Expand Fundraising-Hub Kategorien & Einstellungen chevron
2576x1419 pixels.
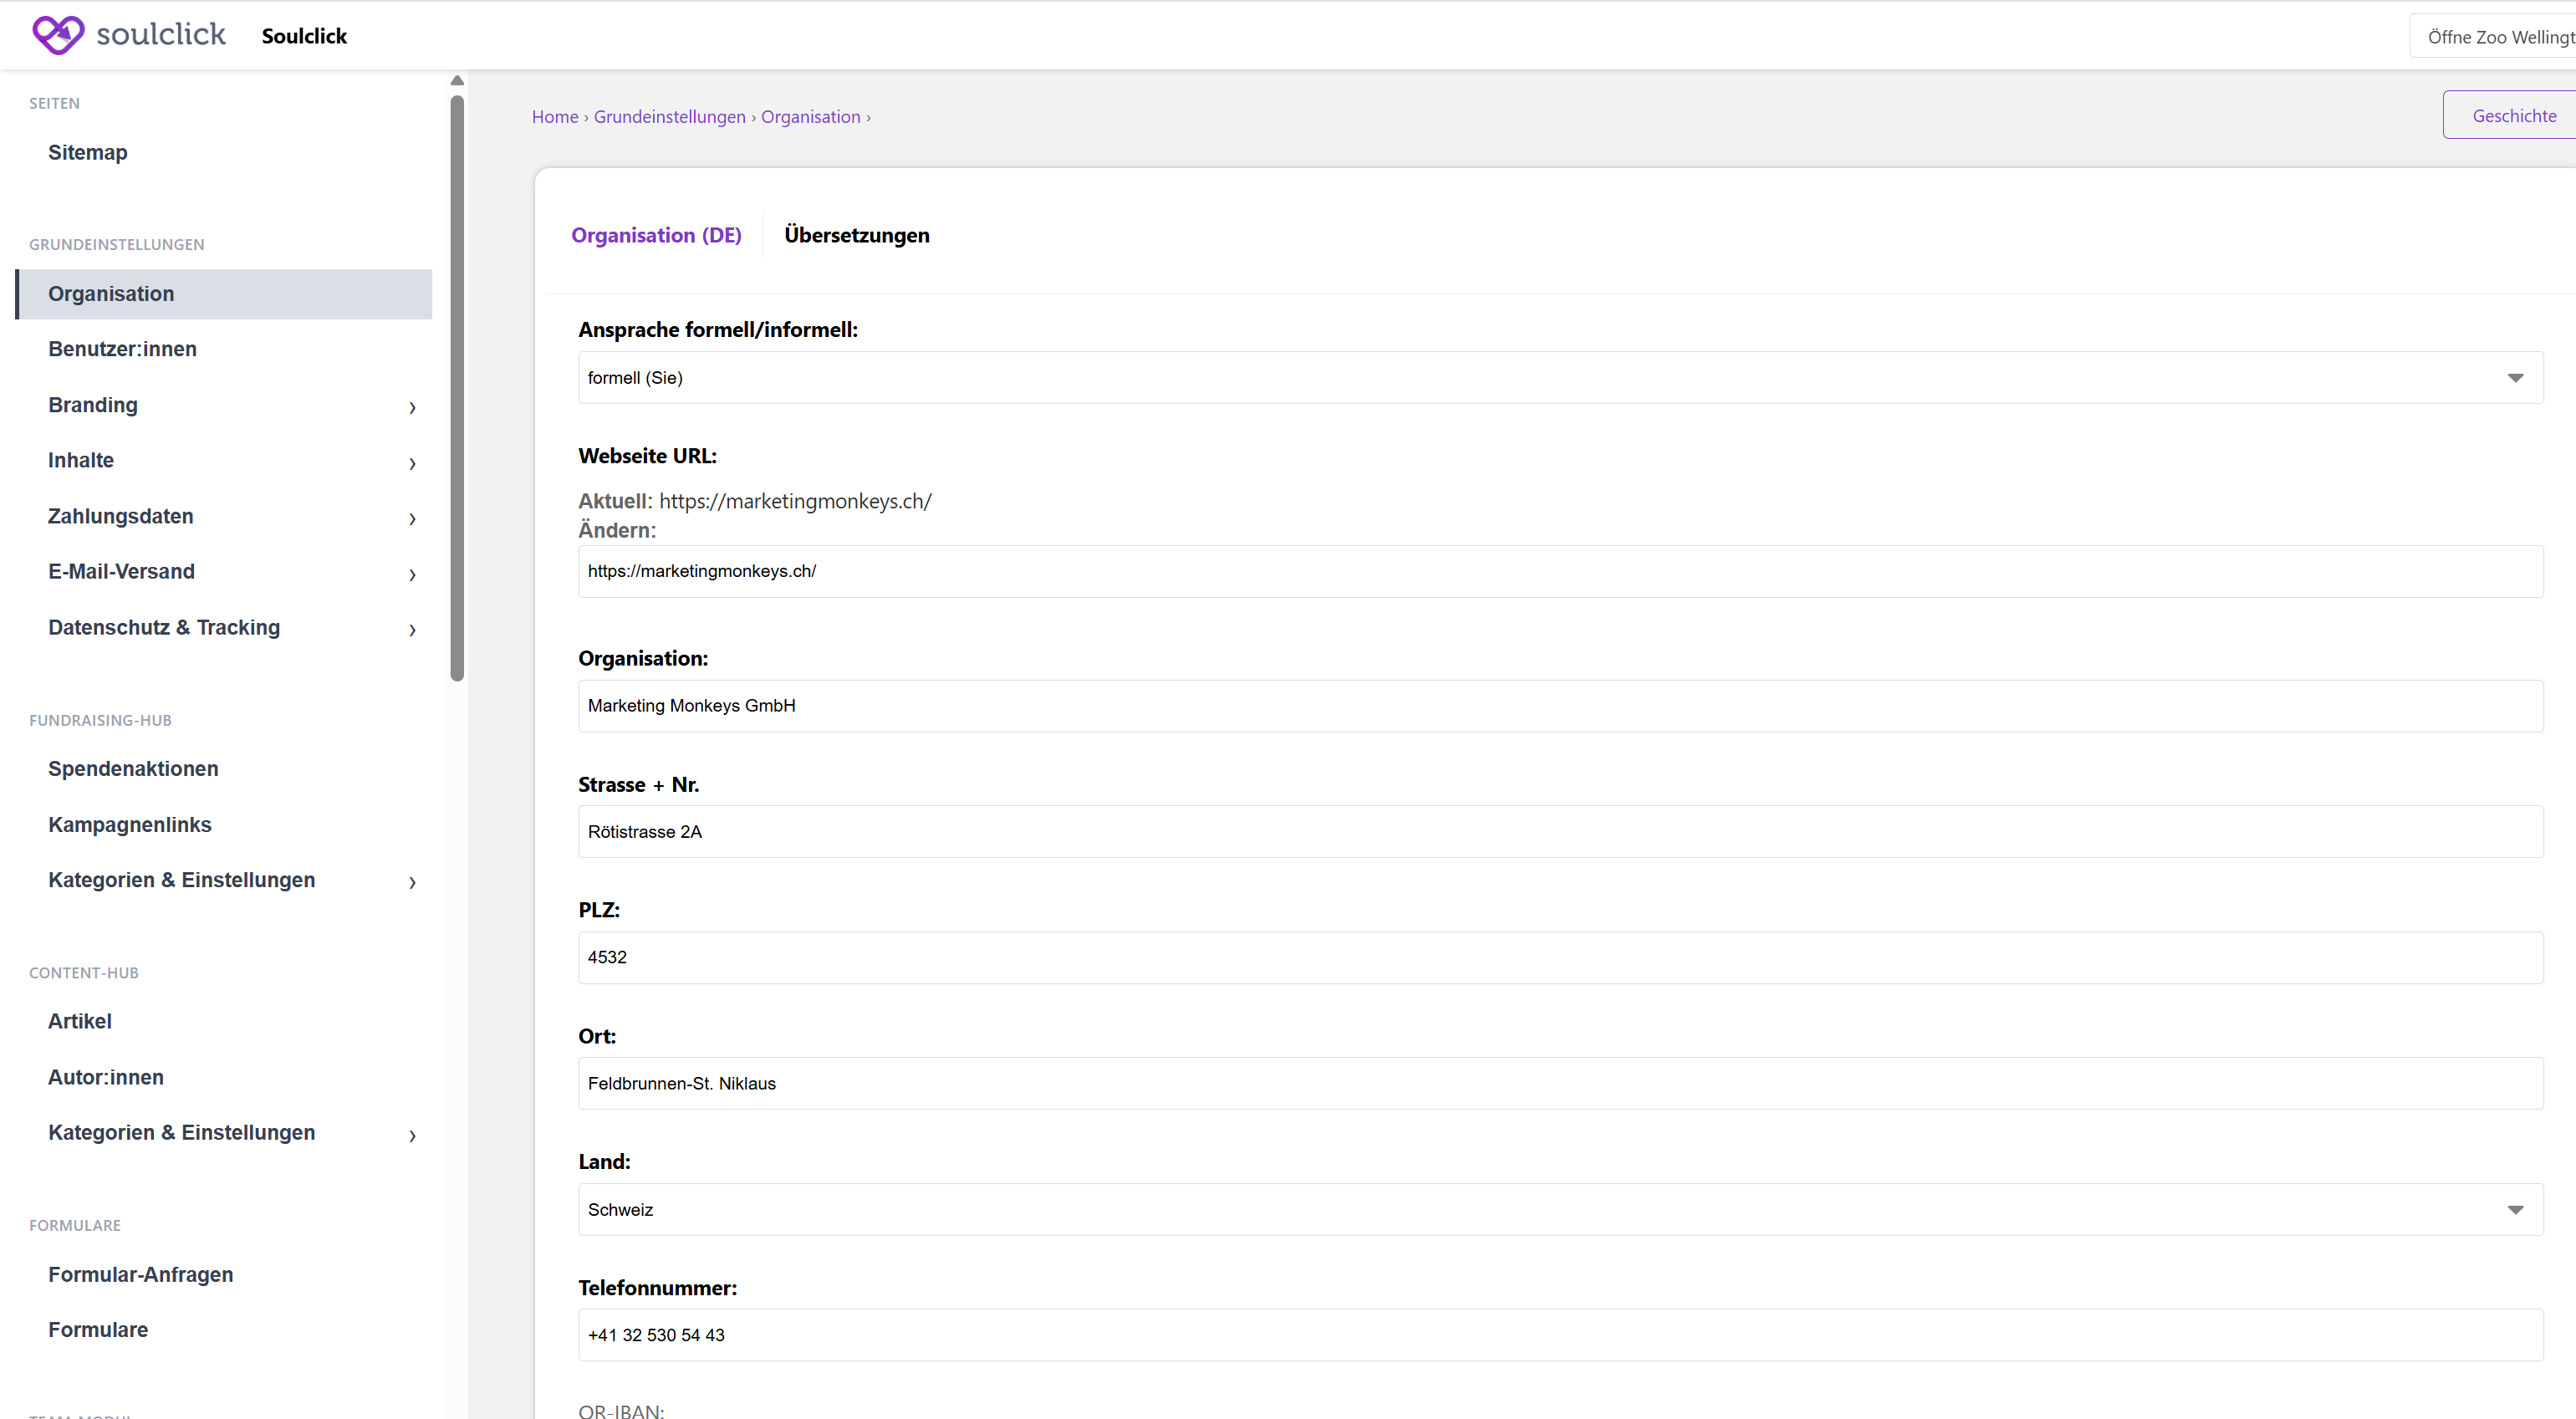pyautogui.click(x=412, y=882)
